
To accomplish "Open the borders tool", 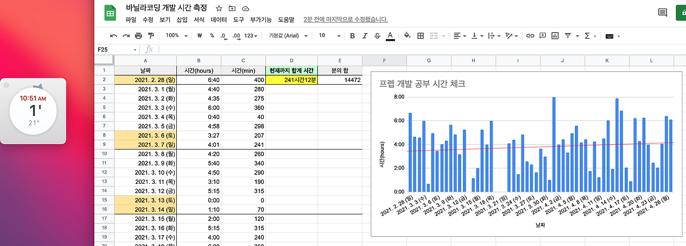I will point(421,35).
